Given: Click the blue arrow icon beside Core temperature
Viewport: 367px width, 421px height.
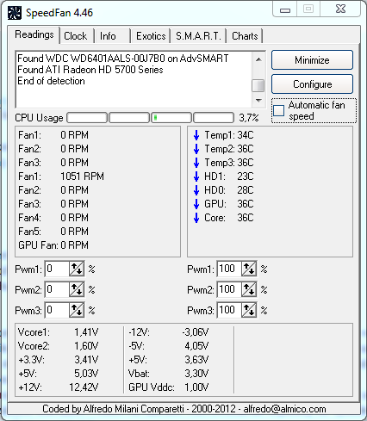Looking at the screenshot, I should tap(196, 218).
